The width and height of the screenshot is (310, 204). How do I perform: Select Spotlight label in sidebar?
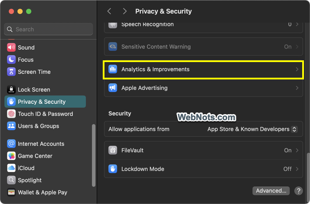(x=29, y=180)
